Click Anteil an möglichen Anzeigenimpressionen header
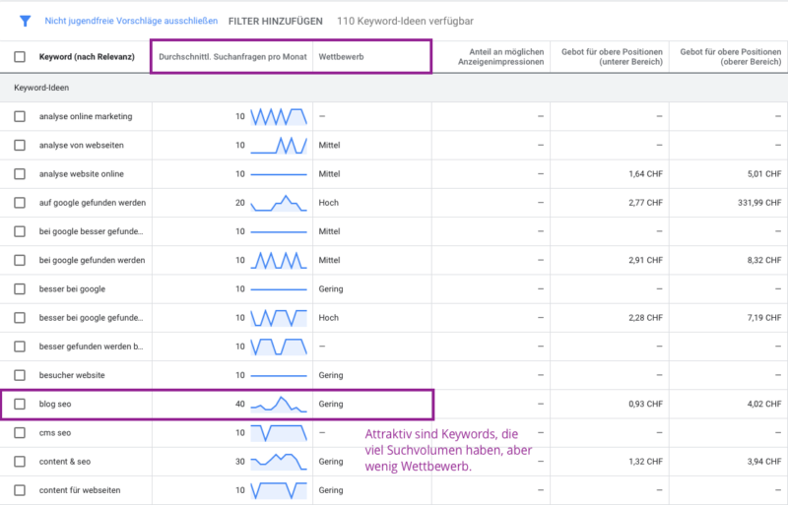The width and height of the screenshot is (788, 505). 501,57
